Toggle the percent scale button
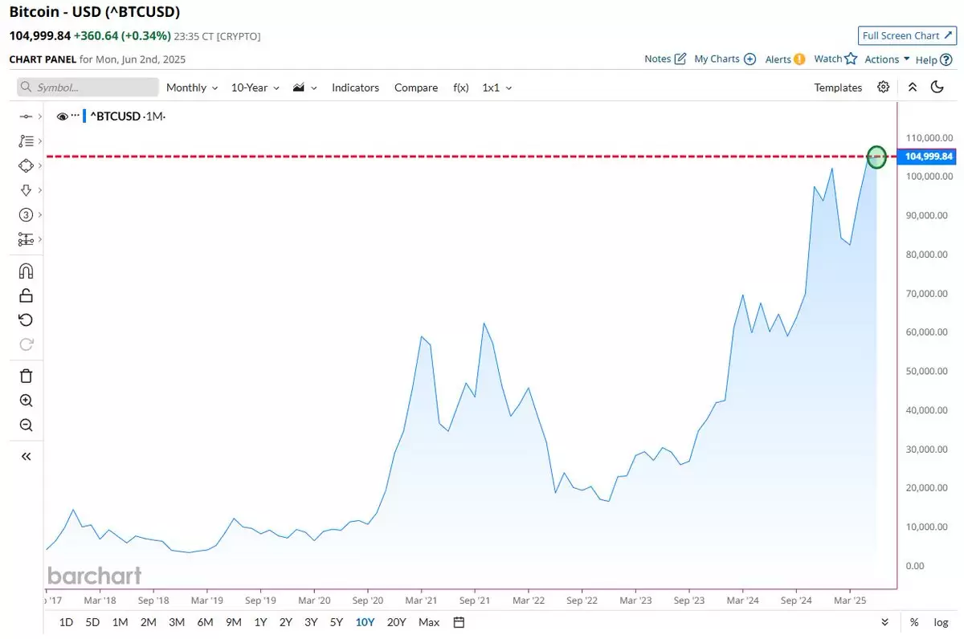 914,622
